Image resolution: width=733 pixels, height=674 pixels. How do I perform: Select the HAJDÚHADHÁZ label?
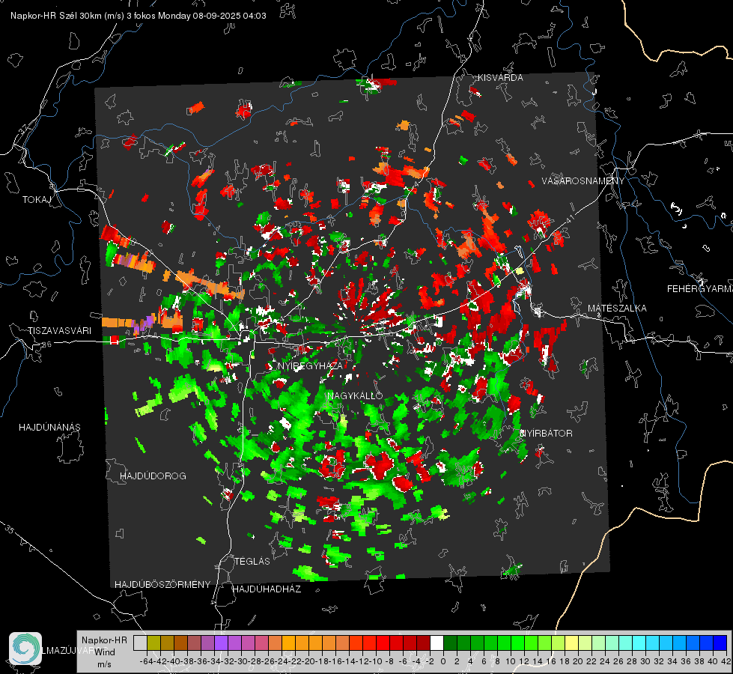[x=267, y=589]
